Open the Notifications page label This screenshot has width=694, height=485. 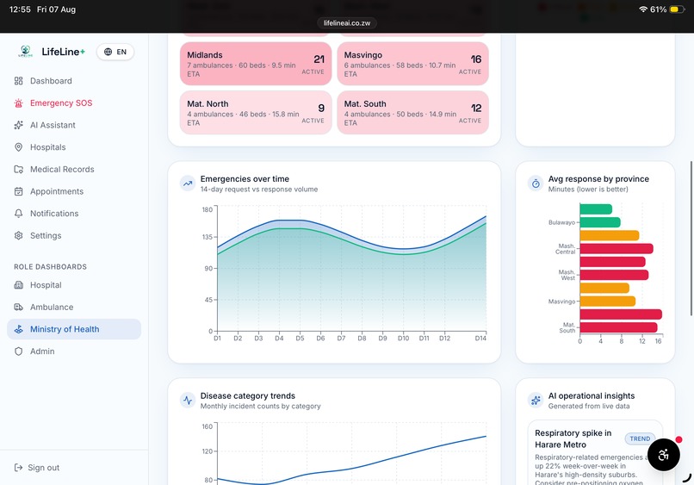(x=54, y=214)
